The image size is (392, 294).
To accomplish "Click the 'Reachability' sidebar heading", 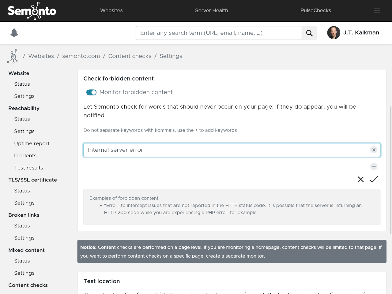I will (x=24, y=108).
